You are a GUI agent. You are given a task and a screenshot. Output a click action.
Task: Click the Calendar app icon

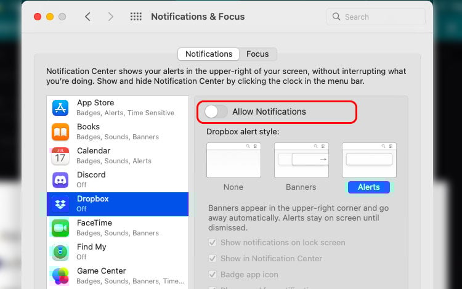pyautogui.click(x=60, y=156)
